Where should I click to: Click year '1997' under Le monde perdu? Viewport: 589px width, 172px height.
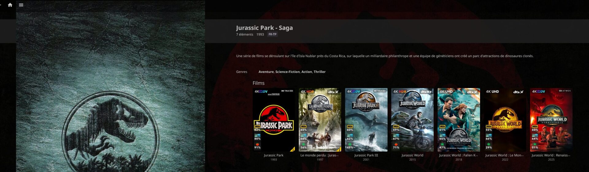tap(320, 159)
